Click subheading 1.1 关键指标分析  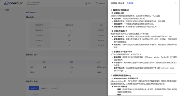(x=117, y=13)
